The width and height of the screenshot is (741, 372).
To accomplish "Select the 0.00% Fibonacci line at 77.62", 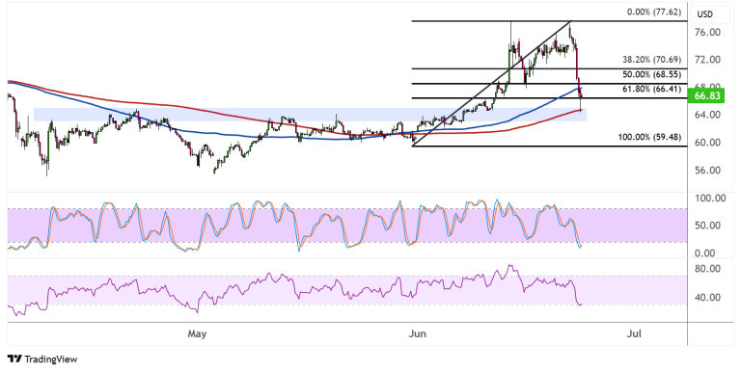I will coord(549,21).
